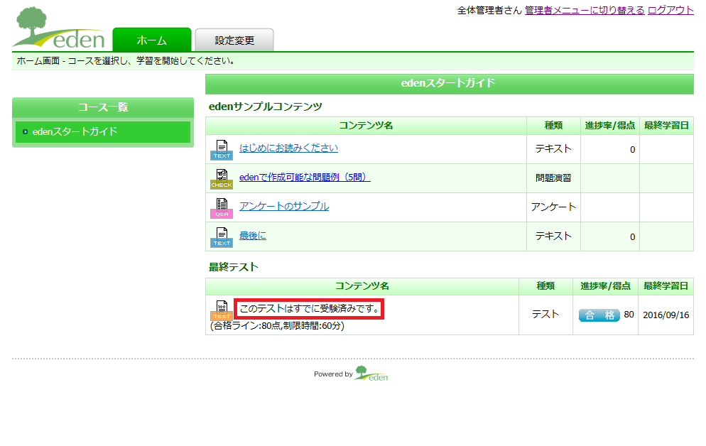The image size is (706, 446).
Task: Click the アンケート type cell
Action: tap(553, 207)
